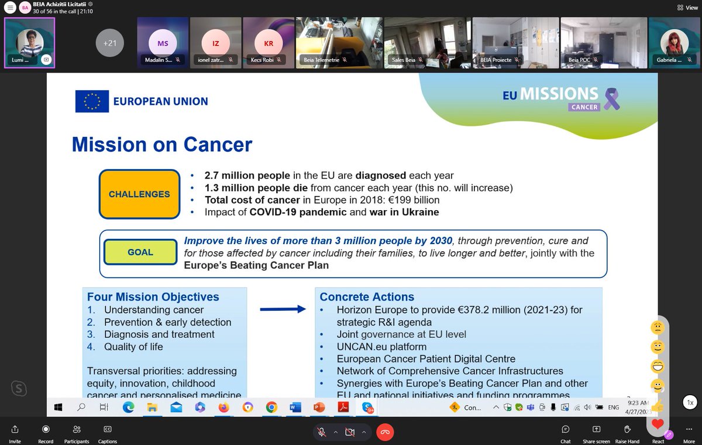Toggle the camera off button
Viewport: 702px width, 445px height.
coord(350,432)
